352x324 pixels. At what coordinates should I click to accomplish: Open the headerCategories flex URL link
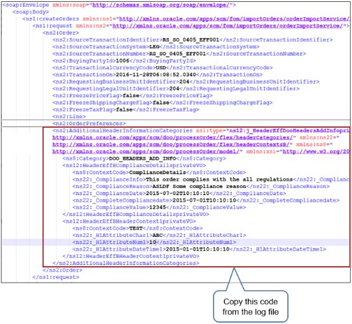[x=173, y=137]
